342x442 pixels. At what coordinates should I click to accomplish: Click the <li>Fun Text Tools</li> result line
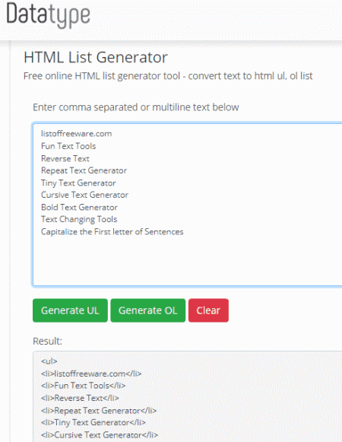pyautogui.click(x=83, y=386)
